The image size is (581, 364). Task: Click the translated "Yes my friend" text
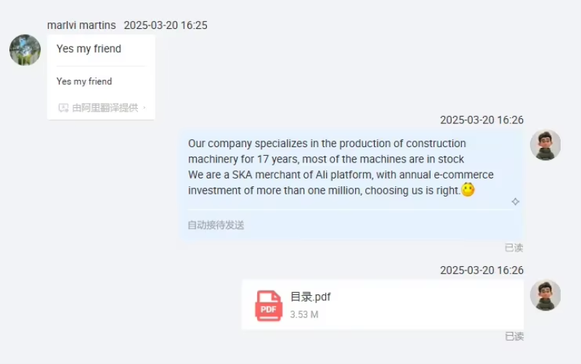coord(84,81)
